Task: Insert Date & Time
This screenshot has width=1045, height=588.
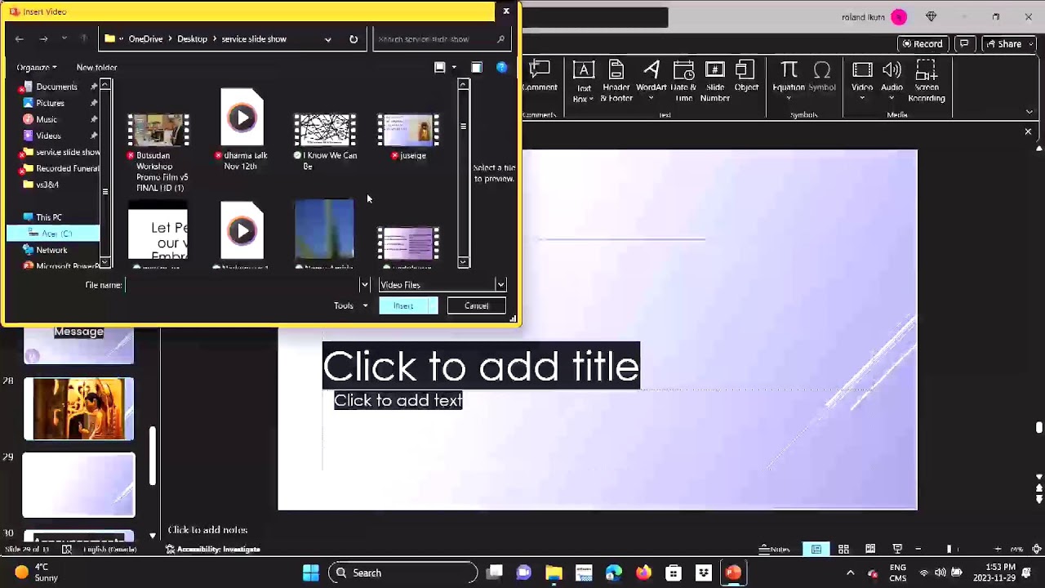Action: (x=683, y=82)
